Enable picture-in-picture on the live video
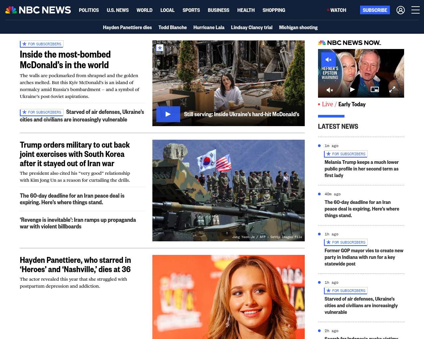 (x=375, y=89)
